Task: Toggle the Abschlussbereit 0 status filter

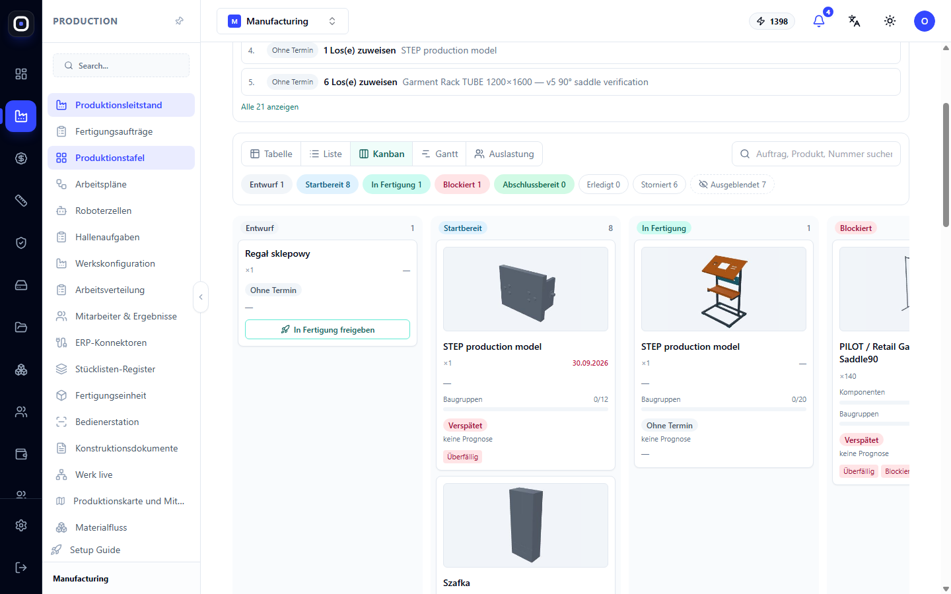Action: coord(534,185)
